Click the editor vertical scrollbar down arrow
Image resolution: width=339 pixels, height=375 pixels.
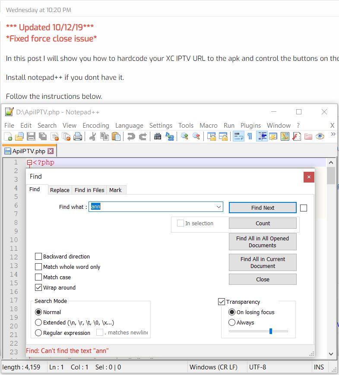point(331,354)
